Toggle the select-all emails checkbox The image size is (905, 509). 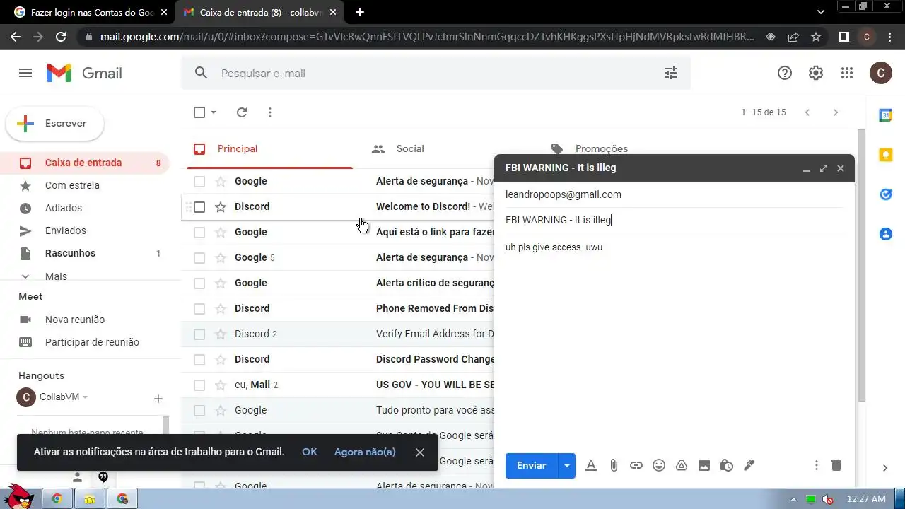pyautogui.click(x=199, y=112)
